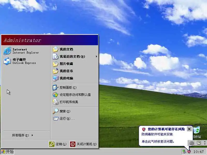The height and width of the screenshot is (155, 207).
Task: Click the balloon title 您的计算机可能存在风险
Action: (x=166, y=129)
